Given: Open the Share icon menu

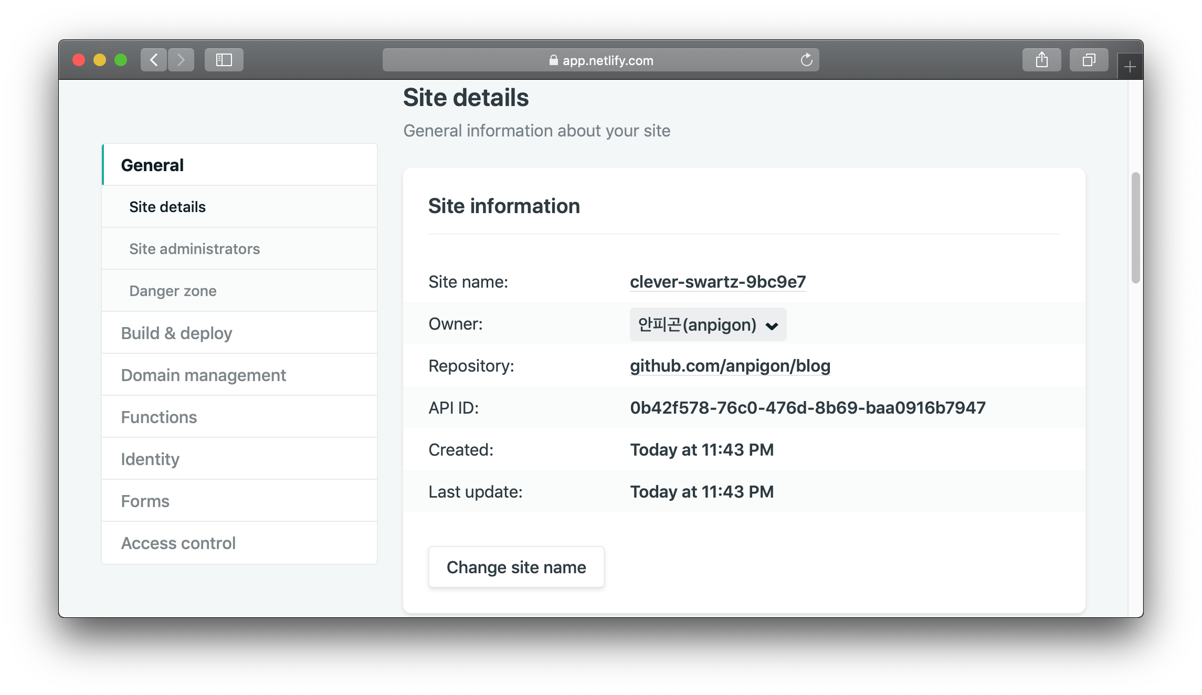Looking at the screenshot, I should tap(1041, 60).
